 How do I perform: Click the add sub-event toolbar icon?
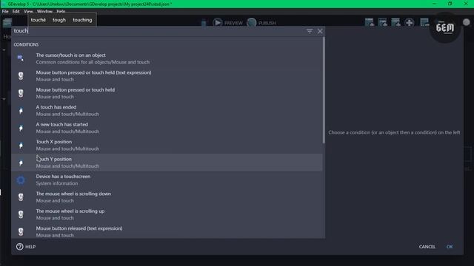click(x=382, y=22)
